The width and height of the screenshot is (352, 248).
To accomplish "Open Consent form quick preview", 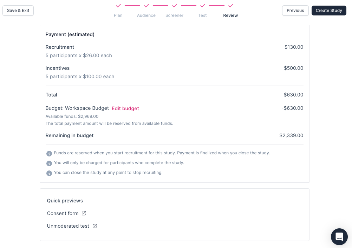I will (x=63, y=213).
